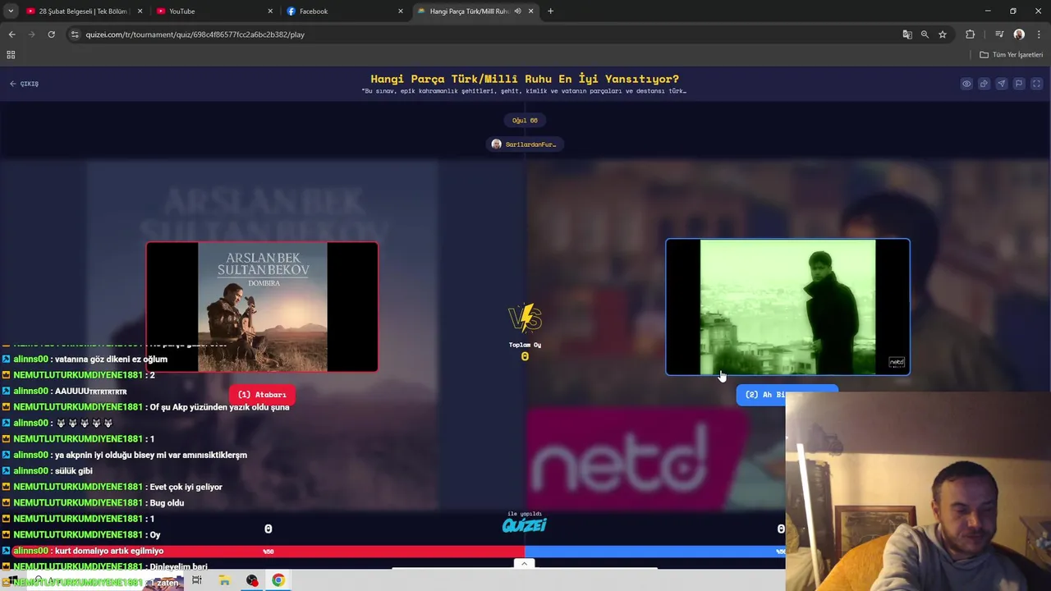Click chat message 'Evet çok iyi geliyor'
The height and width of the screenshot is (591, 1051).
coord(186,487)
